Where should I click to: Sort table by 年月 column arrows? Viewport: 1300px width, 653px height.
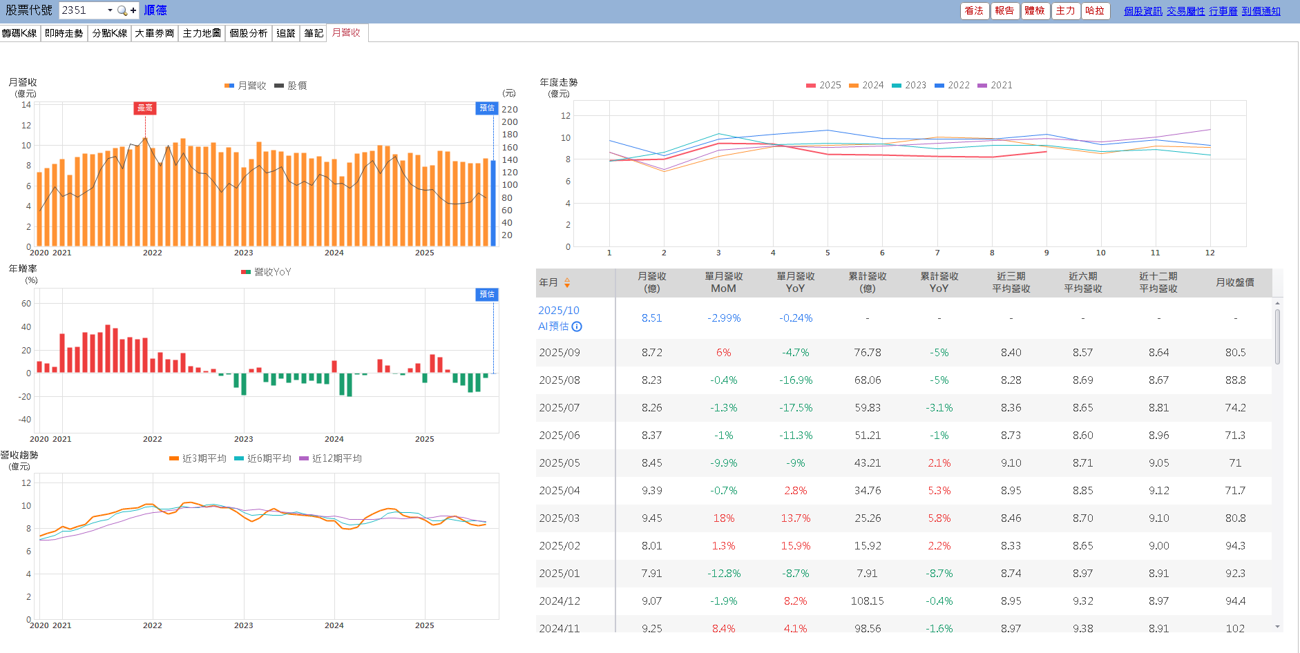pyautogui.click(x=567, y=282)
